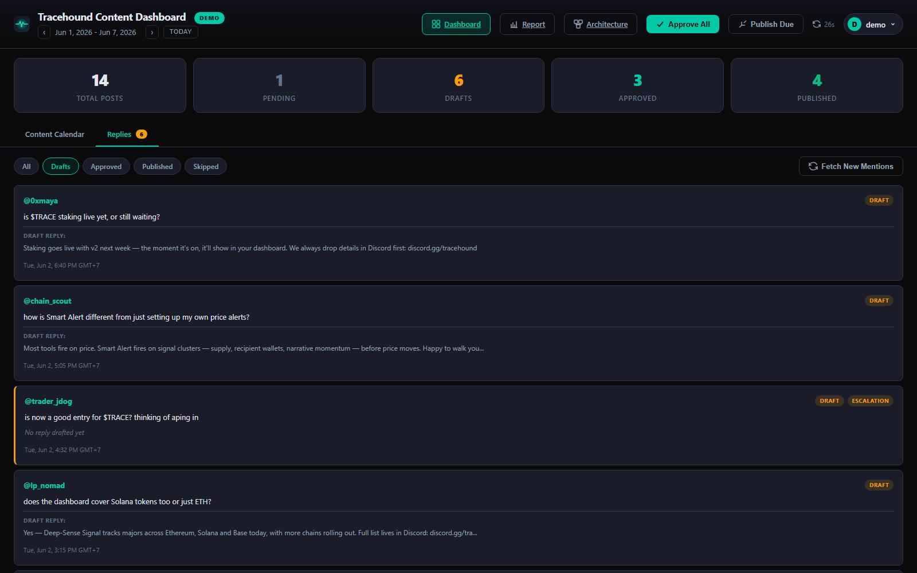Click 'is $TRACE staking live yet' message
917x573 pixels.
pyautogui.click(x=92, y=217)
